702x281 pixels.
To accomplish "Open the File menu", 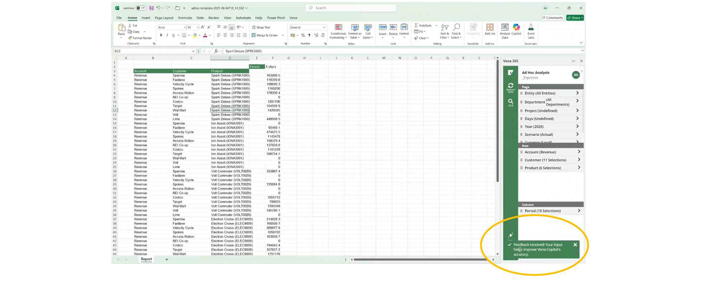I will 119,18.
